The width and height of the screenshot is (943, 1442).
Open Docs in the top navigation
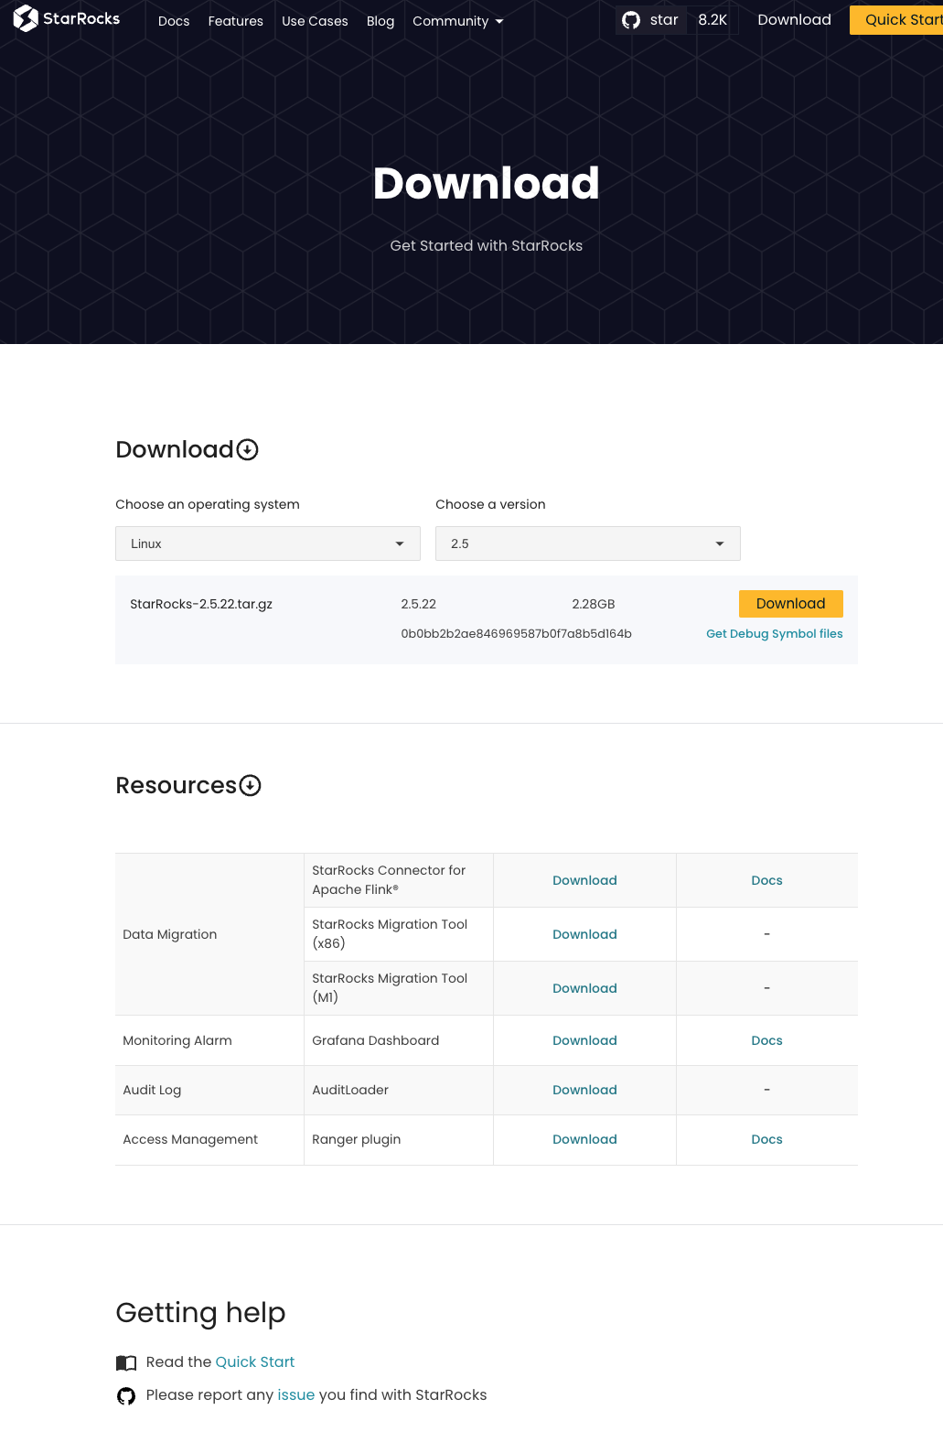click(174, 21)
